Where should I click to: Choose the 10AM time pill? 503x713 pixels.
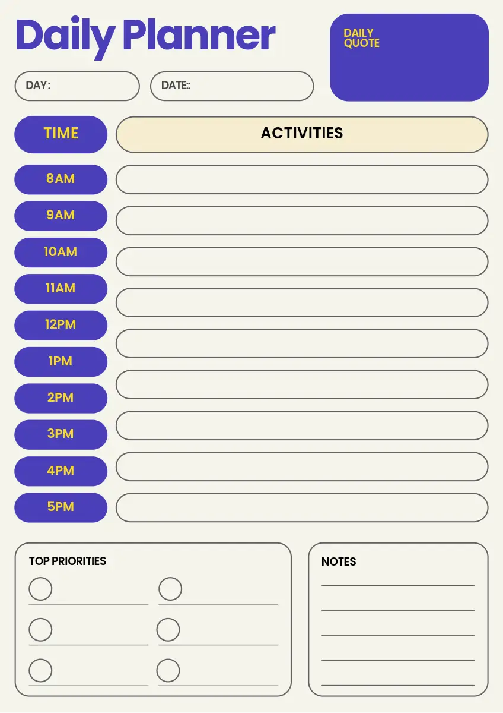pos(61,252)
